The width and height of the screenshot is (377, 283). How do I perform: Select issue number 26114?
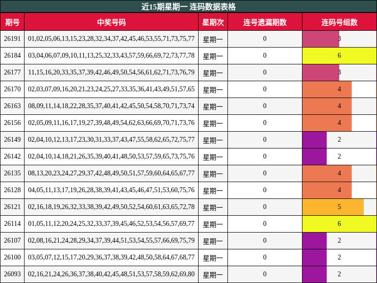coord(13,224)
